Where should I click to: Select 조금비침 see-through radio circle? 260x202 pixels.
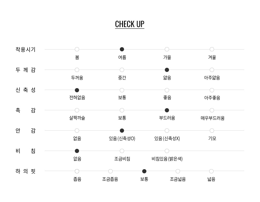click(x=122, y=151)
